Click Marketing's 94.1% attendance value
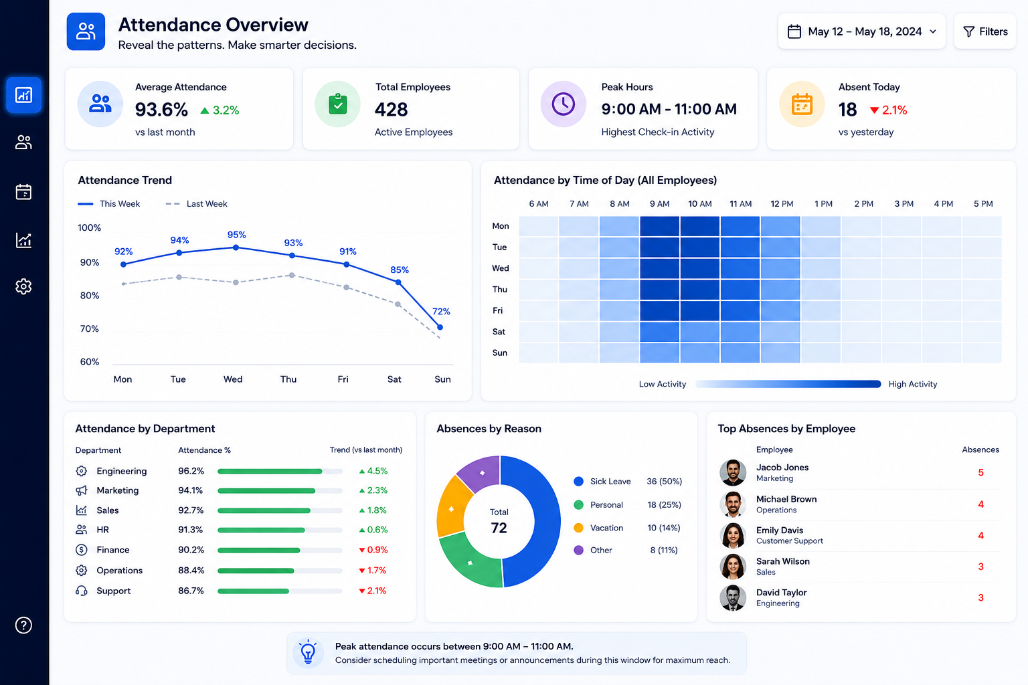The width and height of the screenshot is (1028, 685). (191, 490)
